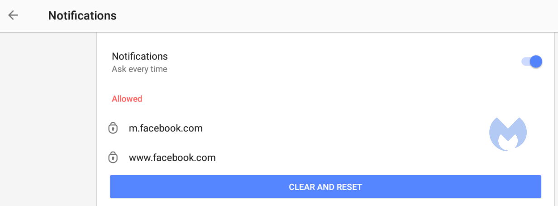The width and height of the screenshot is (558, 206).
Task: Click the white strip beneath CLEAR AND RESET
Action: (325, 202)
